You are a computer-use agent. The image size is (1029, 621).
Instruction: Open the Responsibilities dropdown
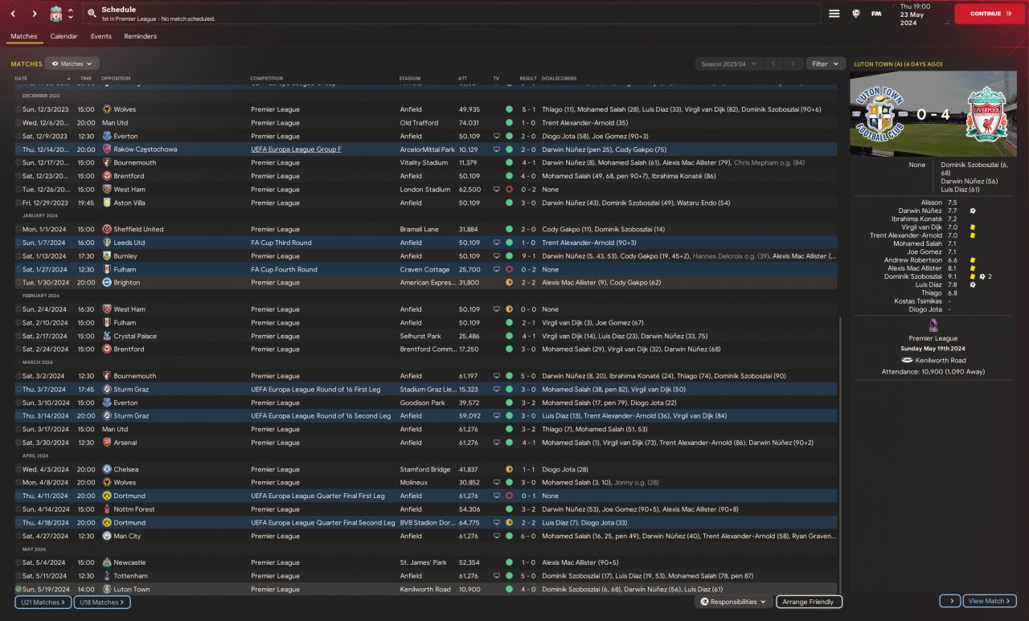tap(732, 602)
